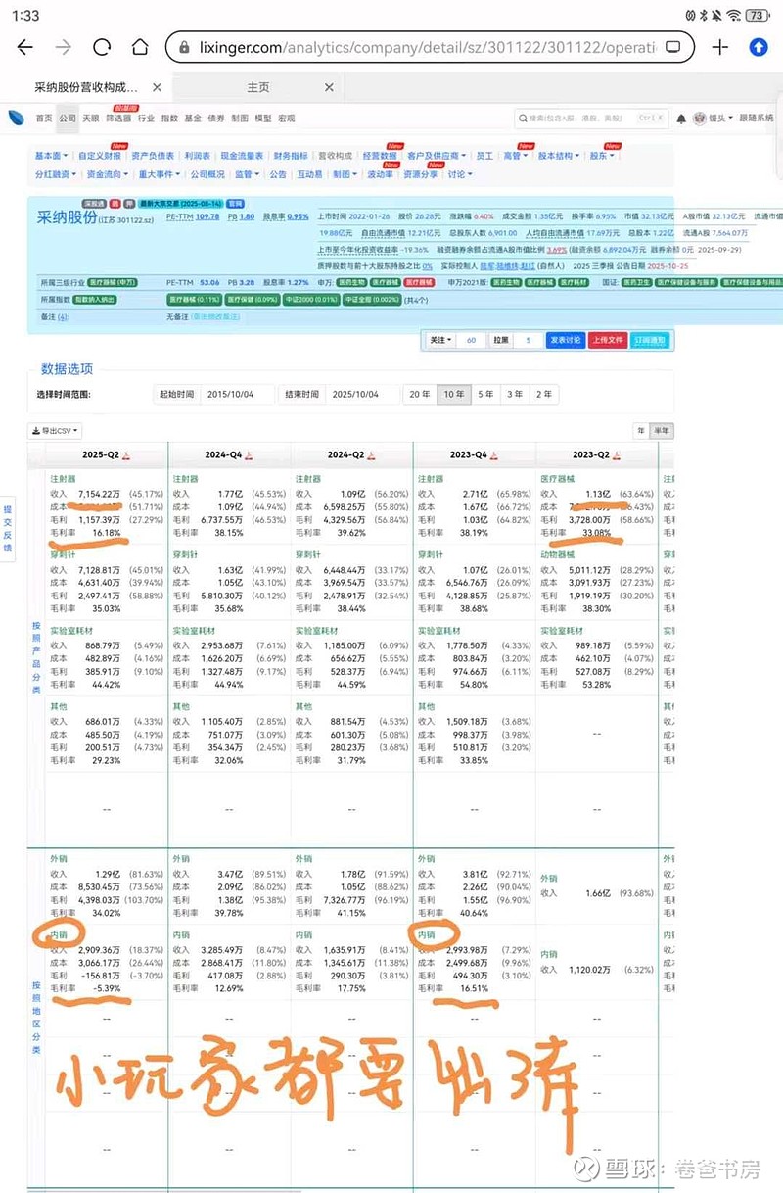This screenshot has height=1193, width=783.
Task: Go back with the browser back arrow
Action: 25,47
